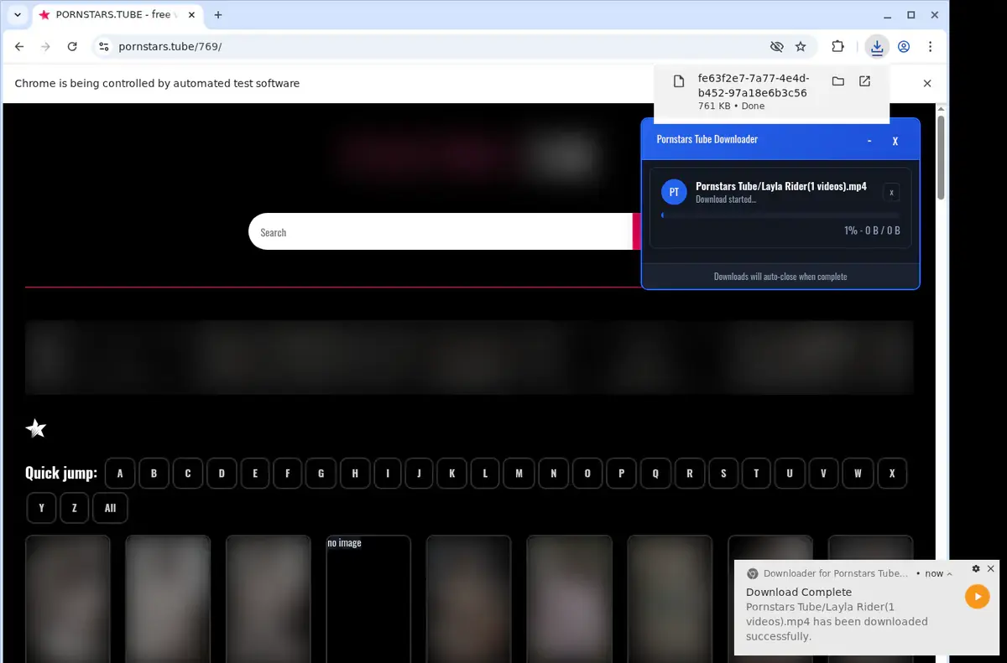Open Chrome three-dot menu

[x=930, y=47]
